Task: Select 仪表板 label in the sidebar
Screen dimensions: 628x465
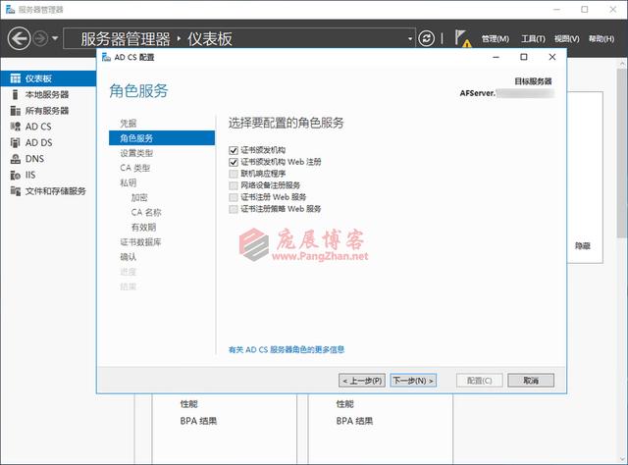Action: 38,78
